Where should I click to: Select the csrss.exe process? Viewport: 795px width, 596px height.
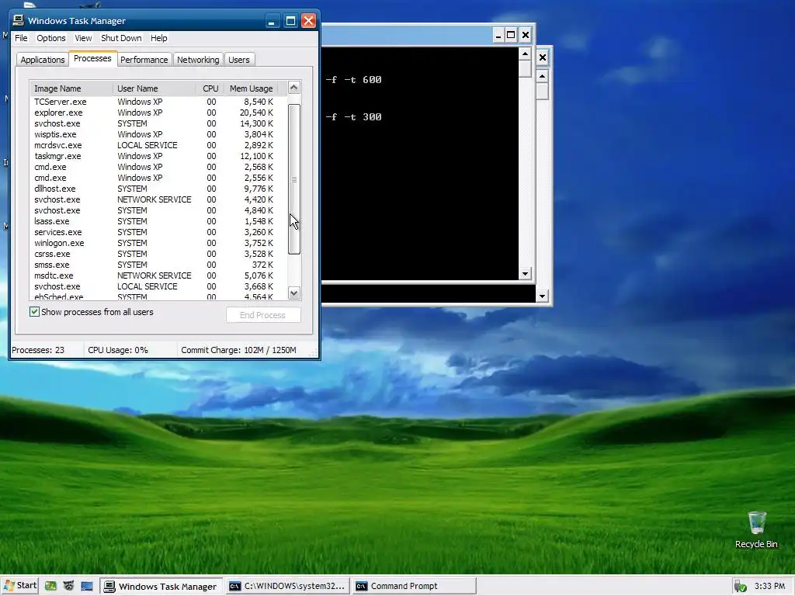pos(154,254)
